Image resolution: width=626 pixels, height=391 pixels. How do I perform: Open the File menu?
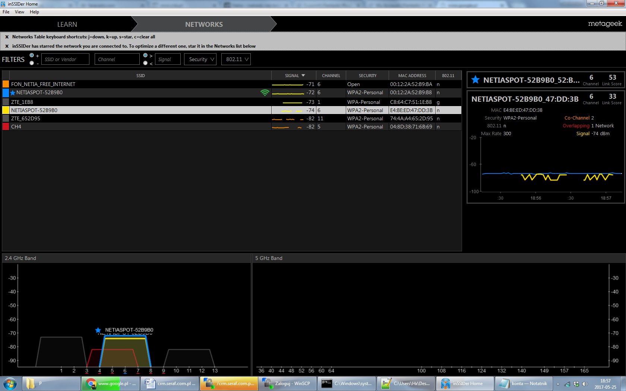point(6,12)
